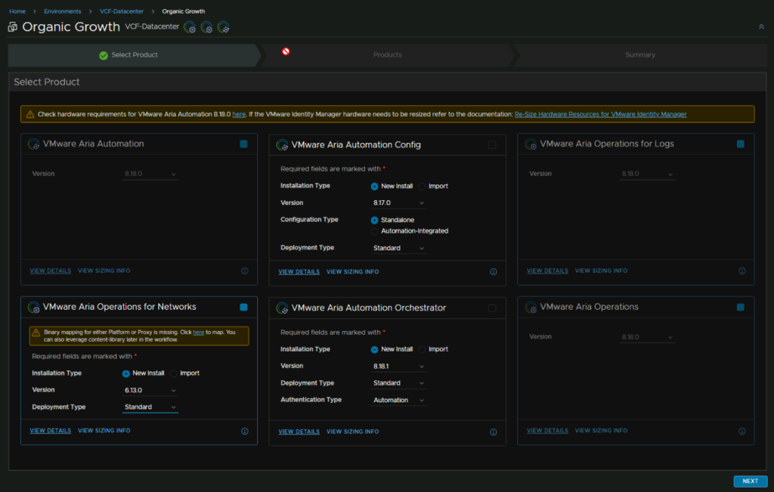
Task: Click the green checkmark on Select Product step
Action: click(103, 55)
